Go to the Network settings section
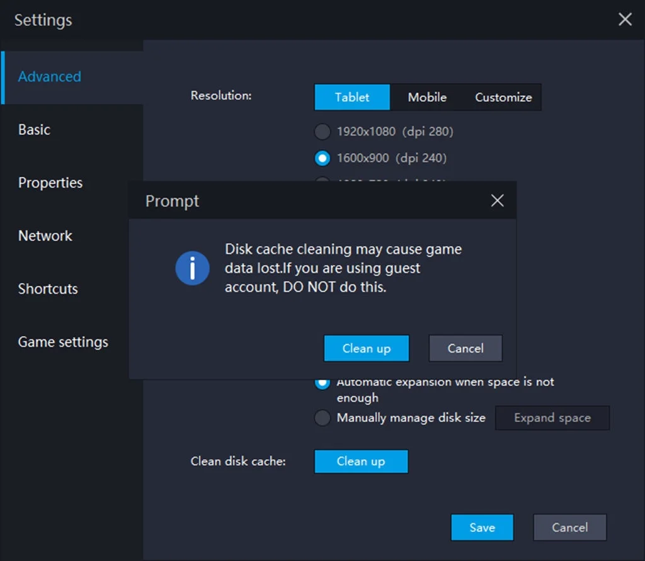The height and width of the screenshot is (561, 645). coord(65,236)
